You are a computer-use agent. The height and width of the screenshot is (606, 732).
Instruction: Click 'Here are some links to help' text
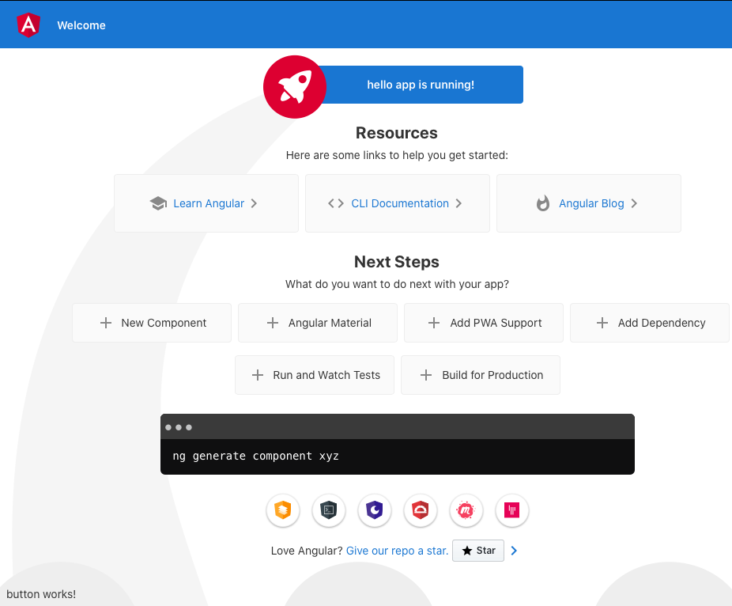point(398,155)
